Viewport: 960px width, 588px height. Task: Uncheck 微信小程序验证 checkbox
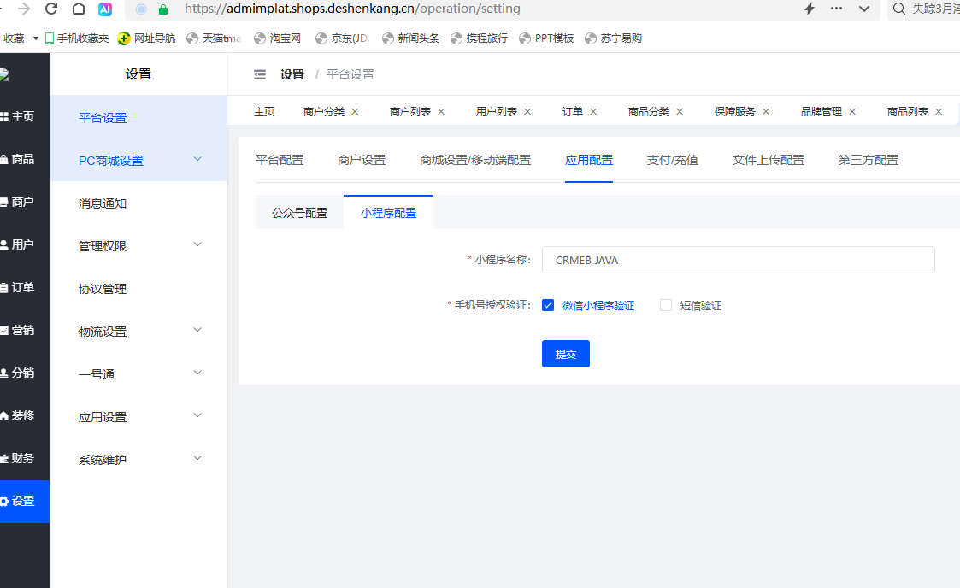click(x=547, y=305)
